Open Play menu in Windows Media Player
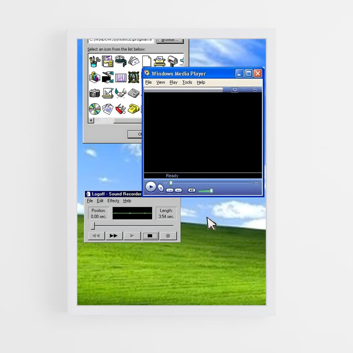The width and height of the screenshot is (353, 353). tap(174, 82)
